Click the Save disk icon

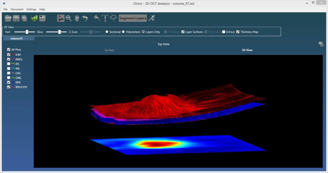click(x=16, y=18)
